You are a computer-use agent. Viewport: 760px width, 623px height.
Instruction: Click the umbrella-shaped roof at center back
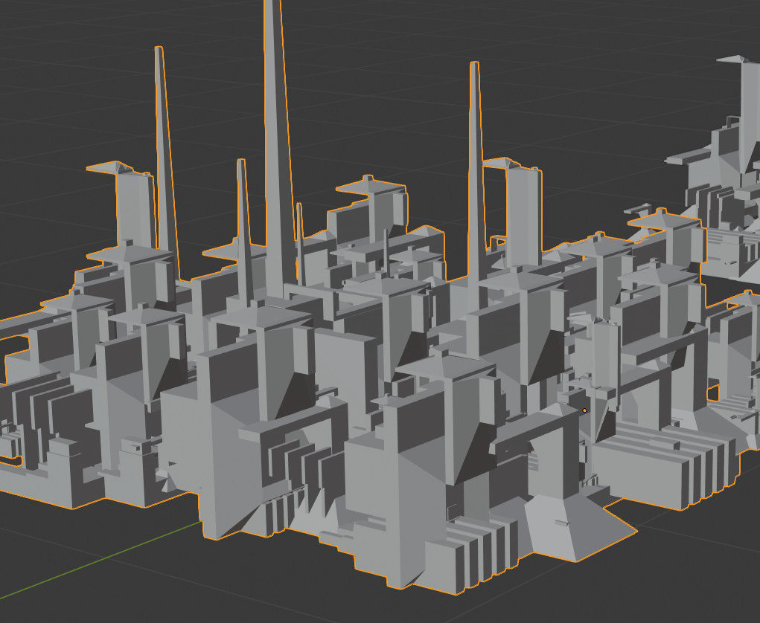coord(370,187)
